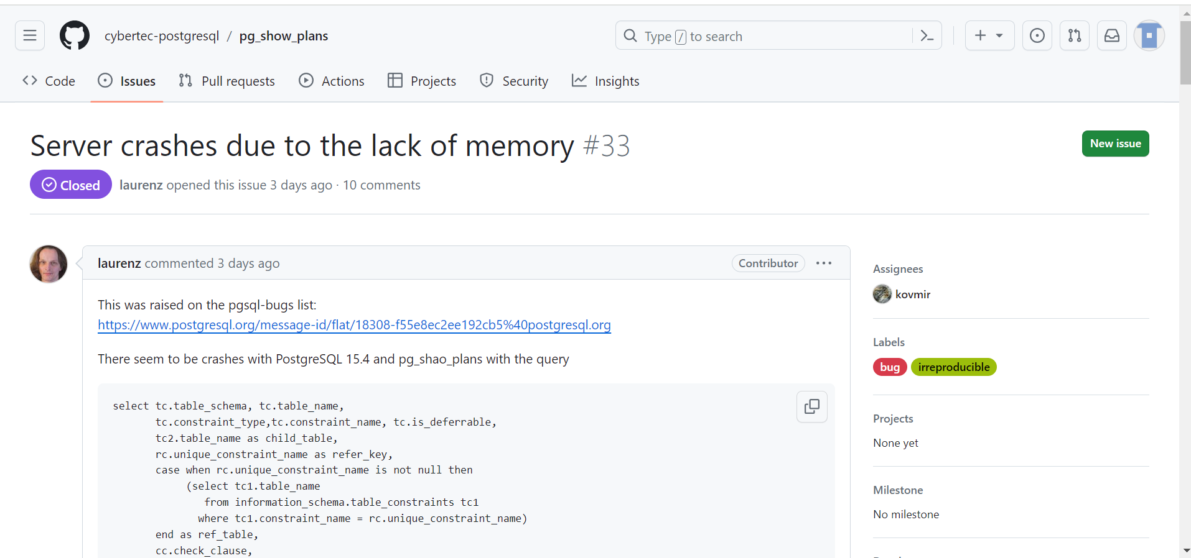Select the irreproducible label
The image size is (1191, 558).
tap(953, 367)
